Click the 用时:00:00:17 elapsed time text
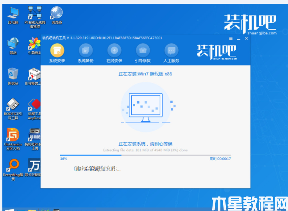Image resolution: width=288 pixels, height=211 pixels. 220,159
